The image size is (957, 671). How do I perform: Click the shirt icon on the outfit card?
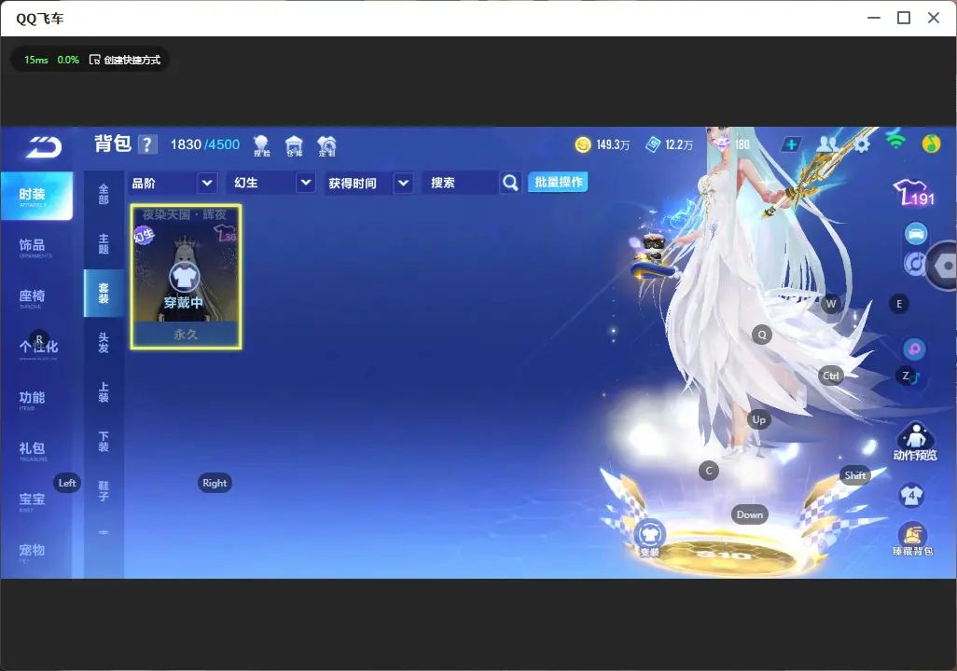coord(184,278)
